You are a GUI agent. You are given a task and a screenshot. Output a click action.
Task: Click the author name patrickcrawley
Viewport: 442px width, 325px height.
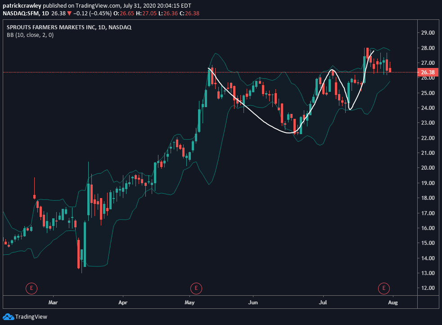point(22,6)
